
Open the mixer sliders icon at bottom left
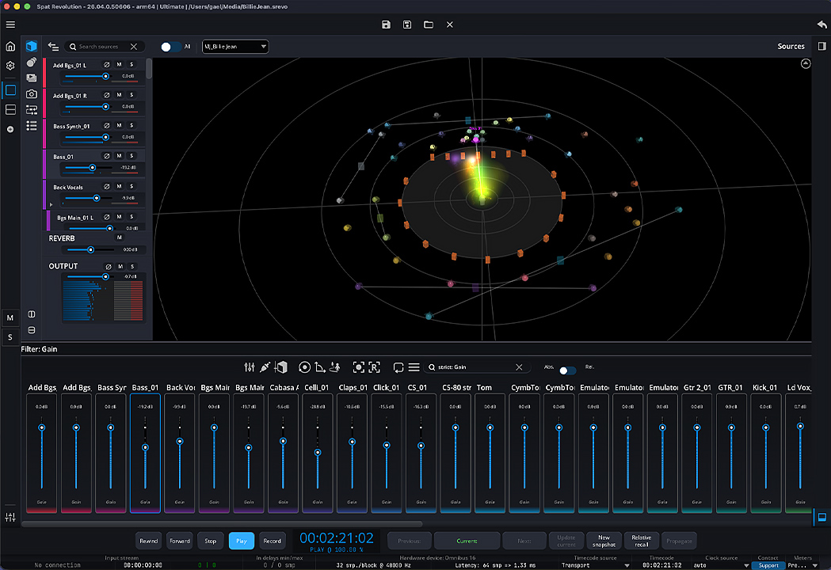point(10,517)
